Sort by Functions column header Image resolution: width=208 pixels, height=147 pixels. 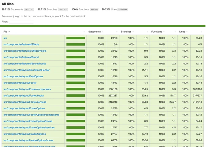coord(158,32)
